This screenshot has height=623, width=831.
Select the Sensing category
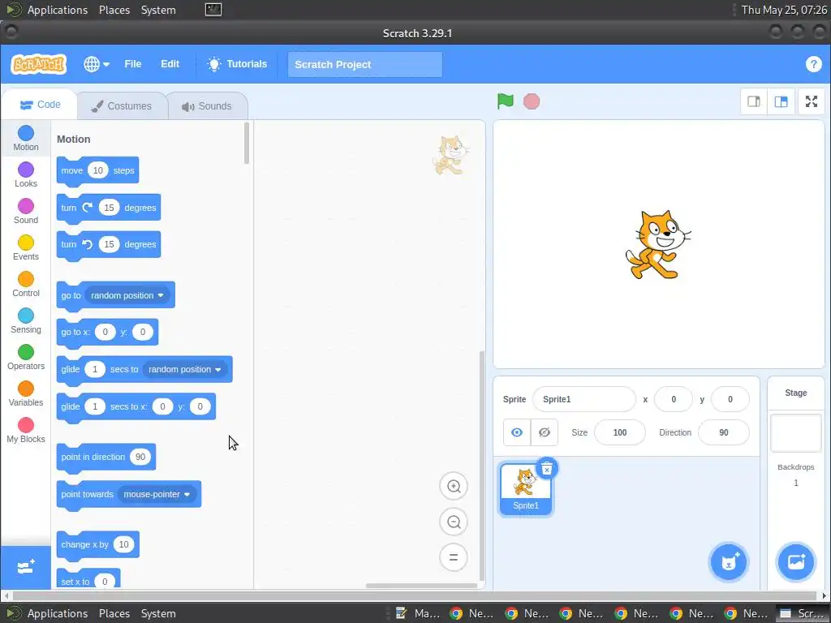click(25, 321)
